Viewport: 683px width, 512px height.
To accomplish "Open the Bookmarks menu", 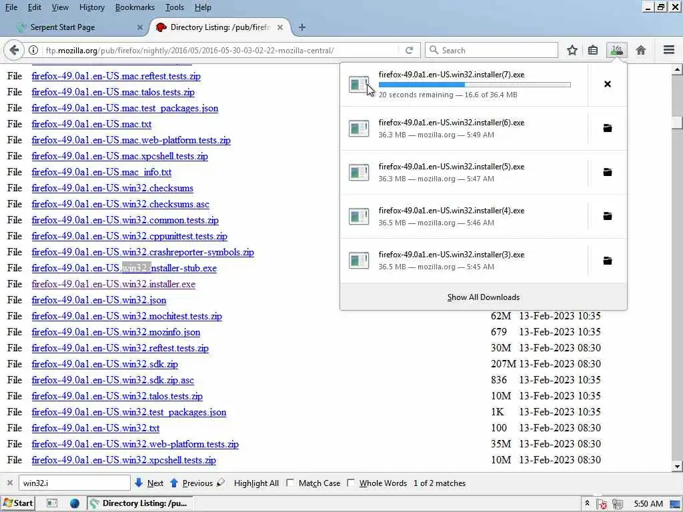I will (x=135, y=7).
